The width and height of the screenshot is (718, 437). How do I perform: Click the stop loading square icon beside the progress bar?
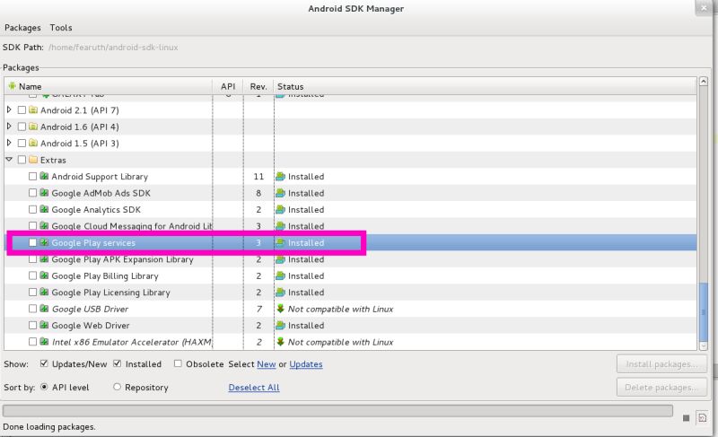pyautogui.click(x=686, y=418)
